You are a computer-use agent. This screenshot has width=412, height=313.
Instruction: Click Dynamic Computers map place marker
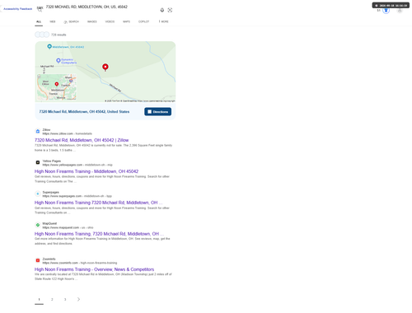(x=59, y=61)
